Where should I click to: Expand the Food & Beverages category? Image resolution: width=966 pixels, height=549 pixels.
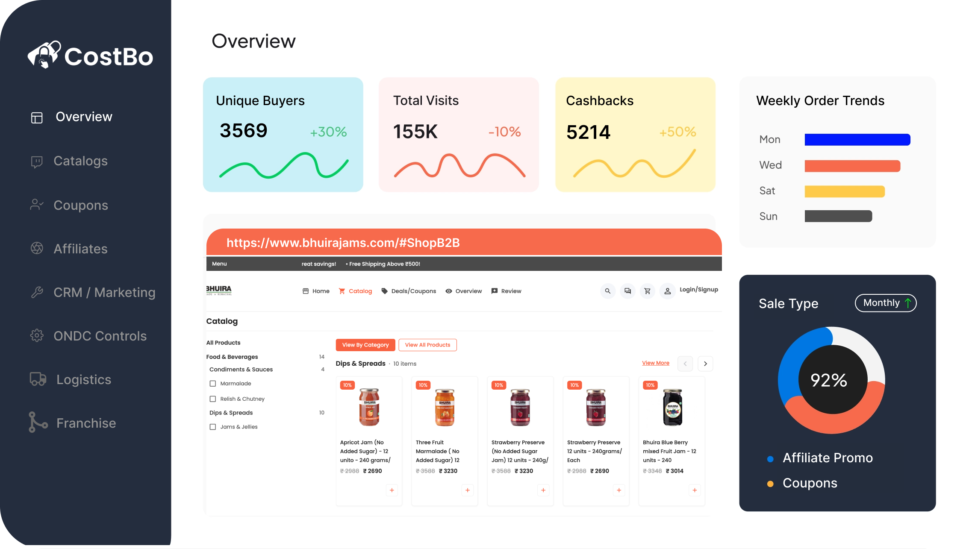(x=232, y=357)
